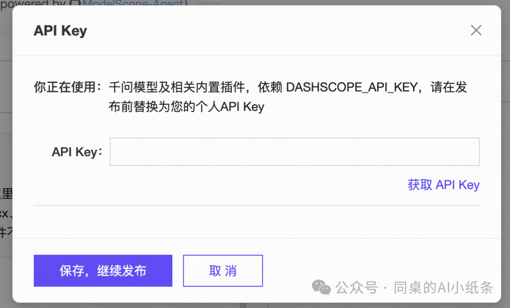Click text 布前替换为您的个人API Key

187,107
